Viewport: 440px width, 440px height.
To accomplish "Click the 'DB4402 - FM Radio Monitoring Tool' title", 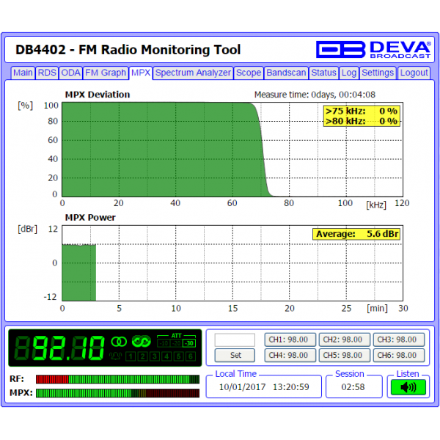I will point(128,50).
